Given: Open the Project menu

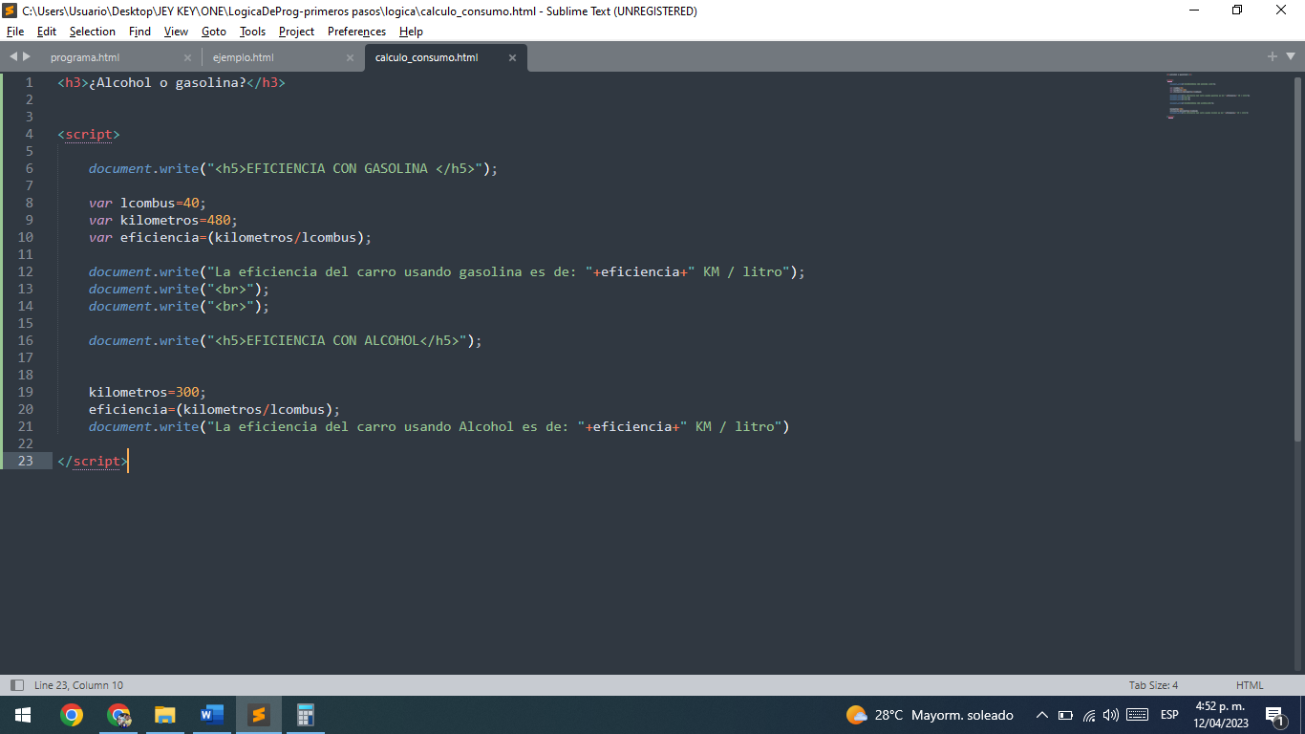Looking at the screenshot, I should [x=296, y=32].
